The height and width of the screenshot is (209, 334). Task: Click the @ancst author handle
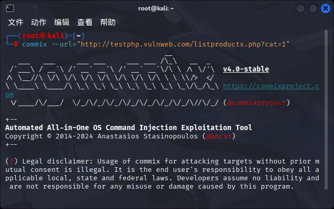pyautogui.click(x=219, y=136)
